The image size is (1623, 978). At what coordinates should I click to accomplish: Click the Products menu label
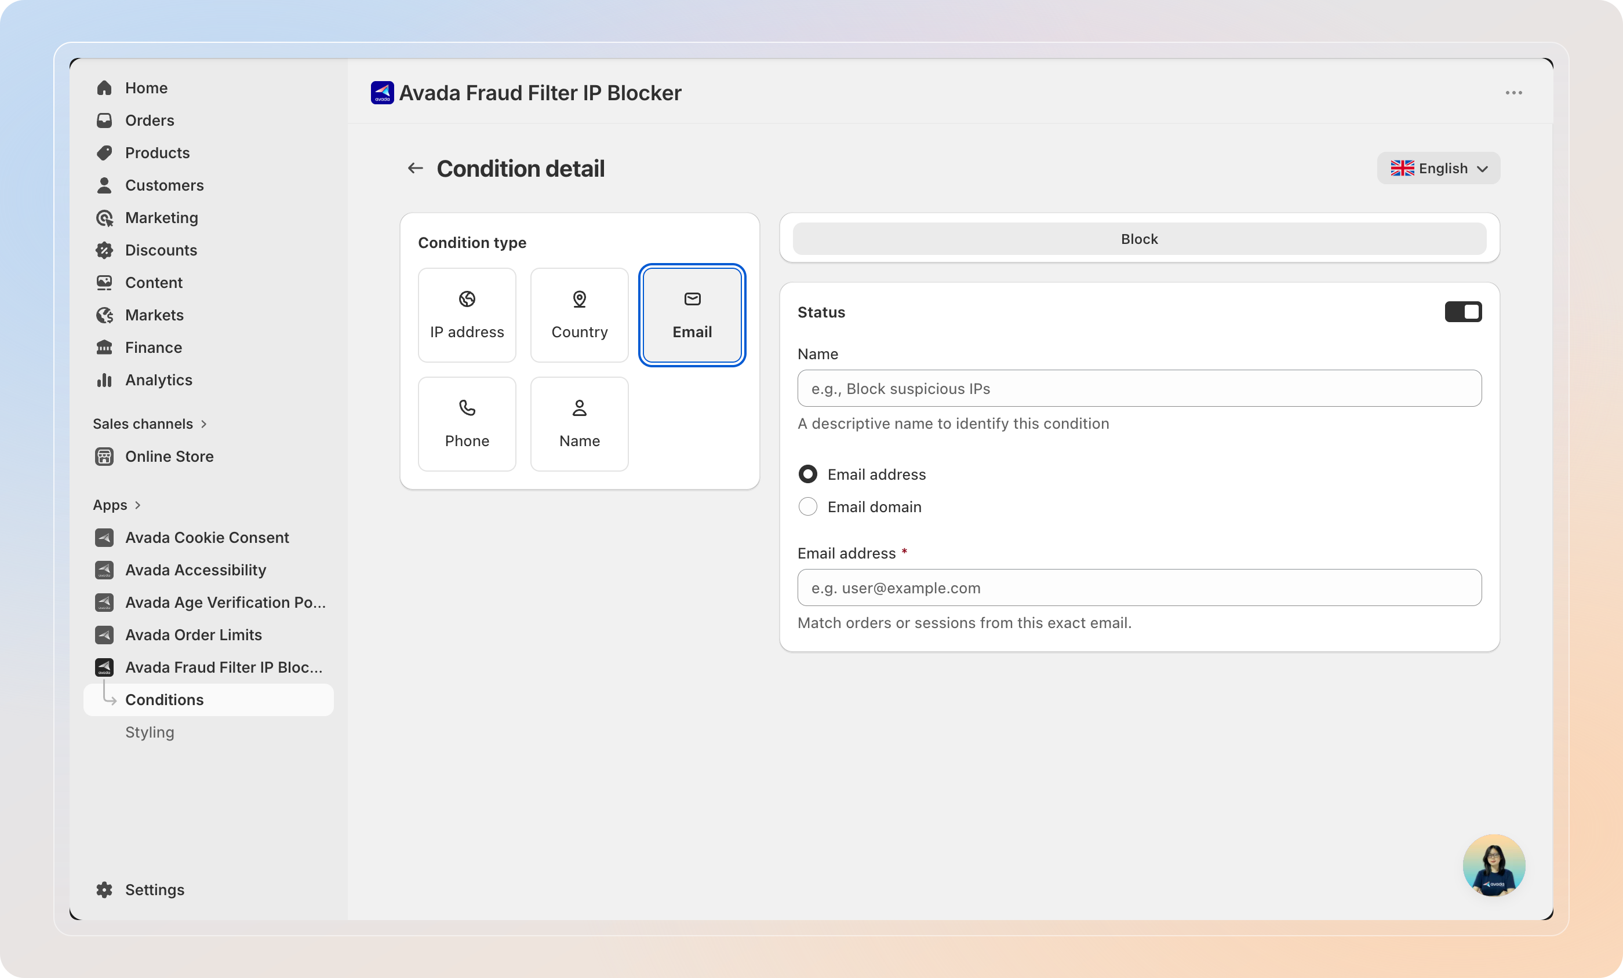coord(158,153)
